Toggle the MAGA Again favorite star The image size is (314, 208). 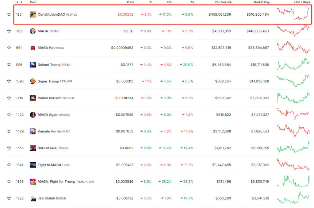tap(9, 115)
